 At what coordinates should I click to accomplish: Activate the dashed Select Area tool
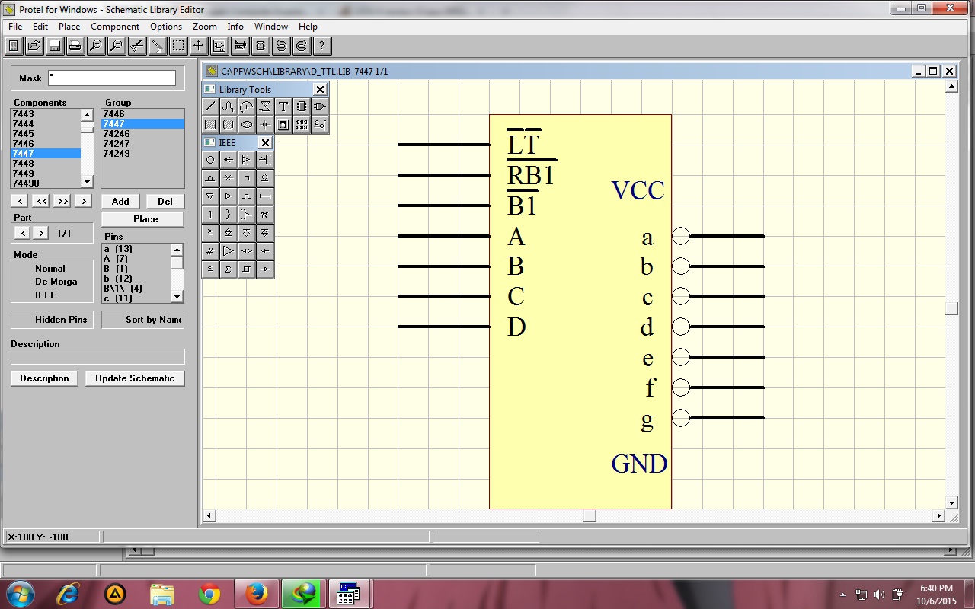[x=178, y=46]
